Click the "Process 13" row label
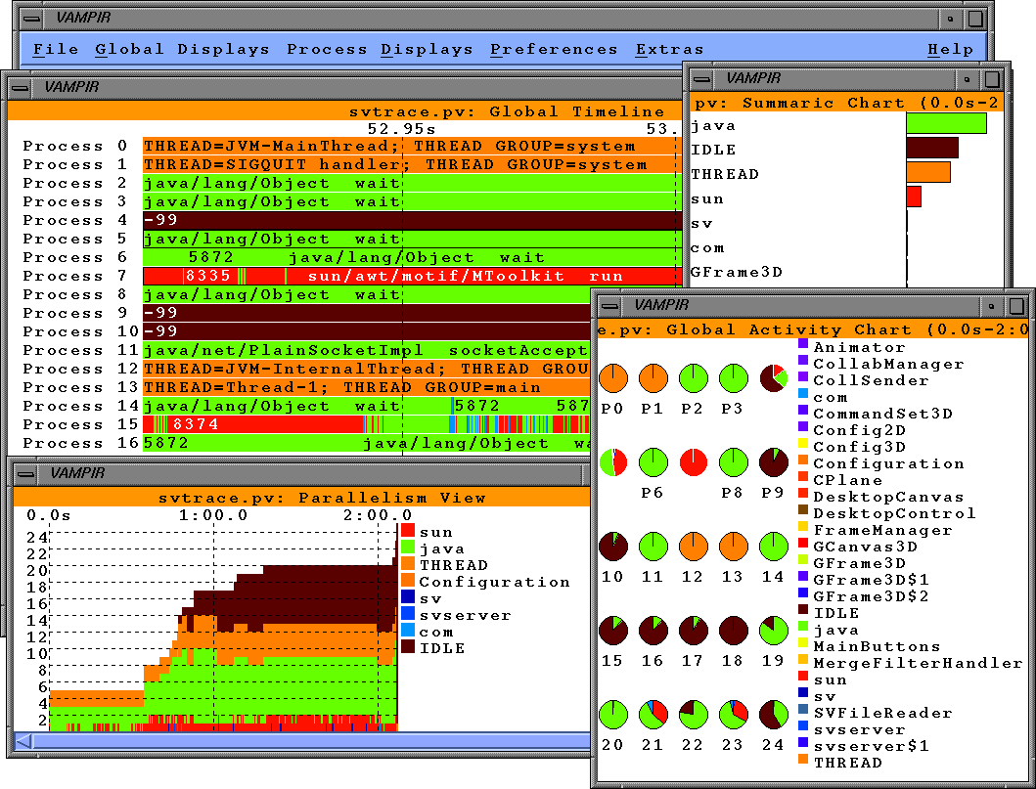Image resolution: width=1036 pixels, height=789 pixels. [80, 387]
